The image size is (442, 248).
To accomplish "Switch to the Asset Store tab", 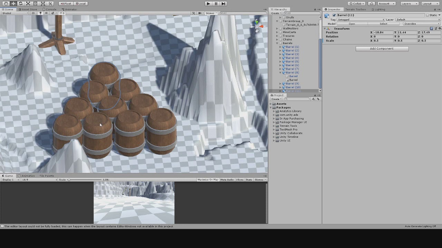I will click(x=28, y=9).
